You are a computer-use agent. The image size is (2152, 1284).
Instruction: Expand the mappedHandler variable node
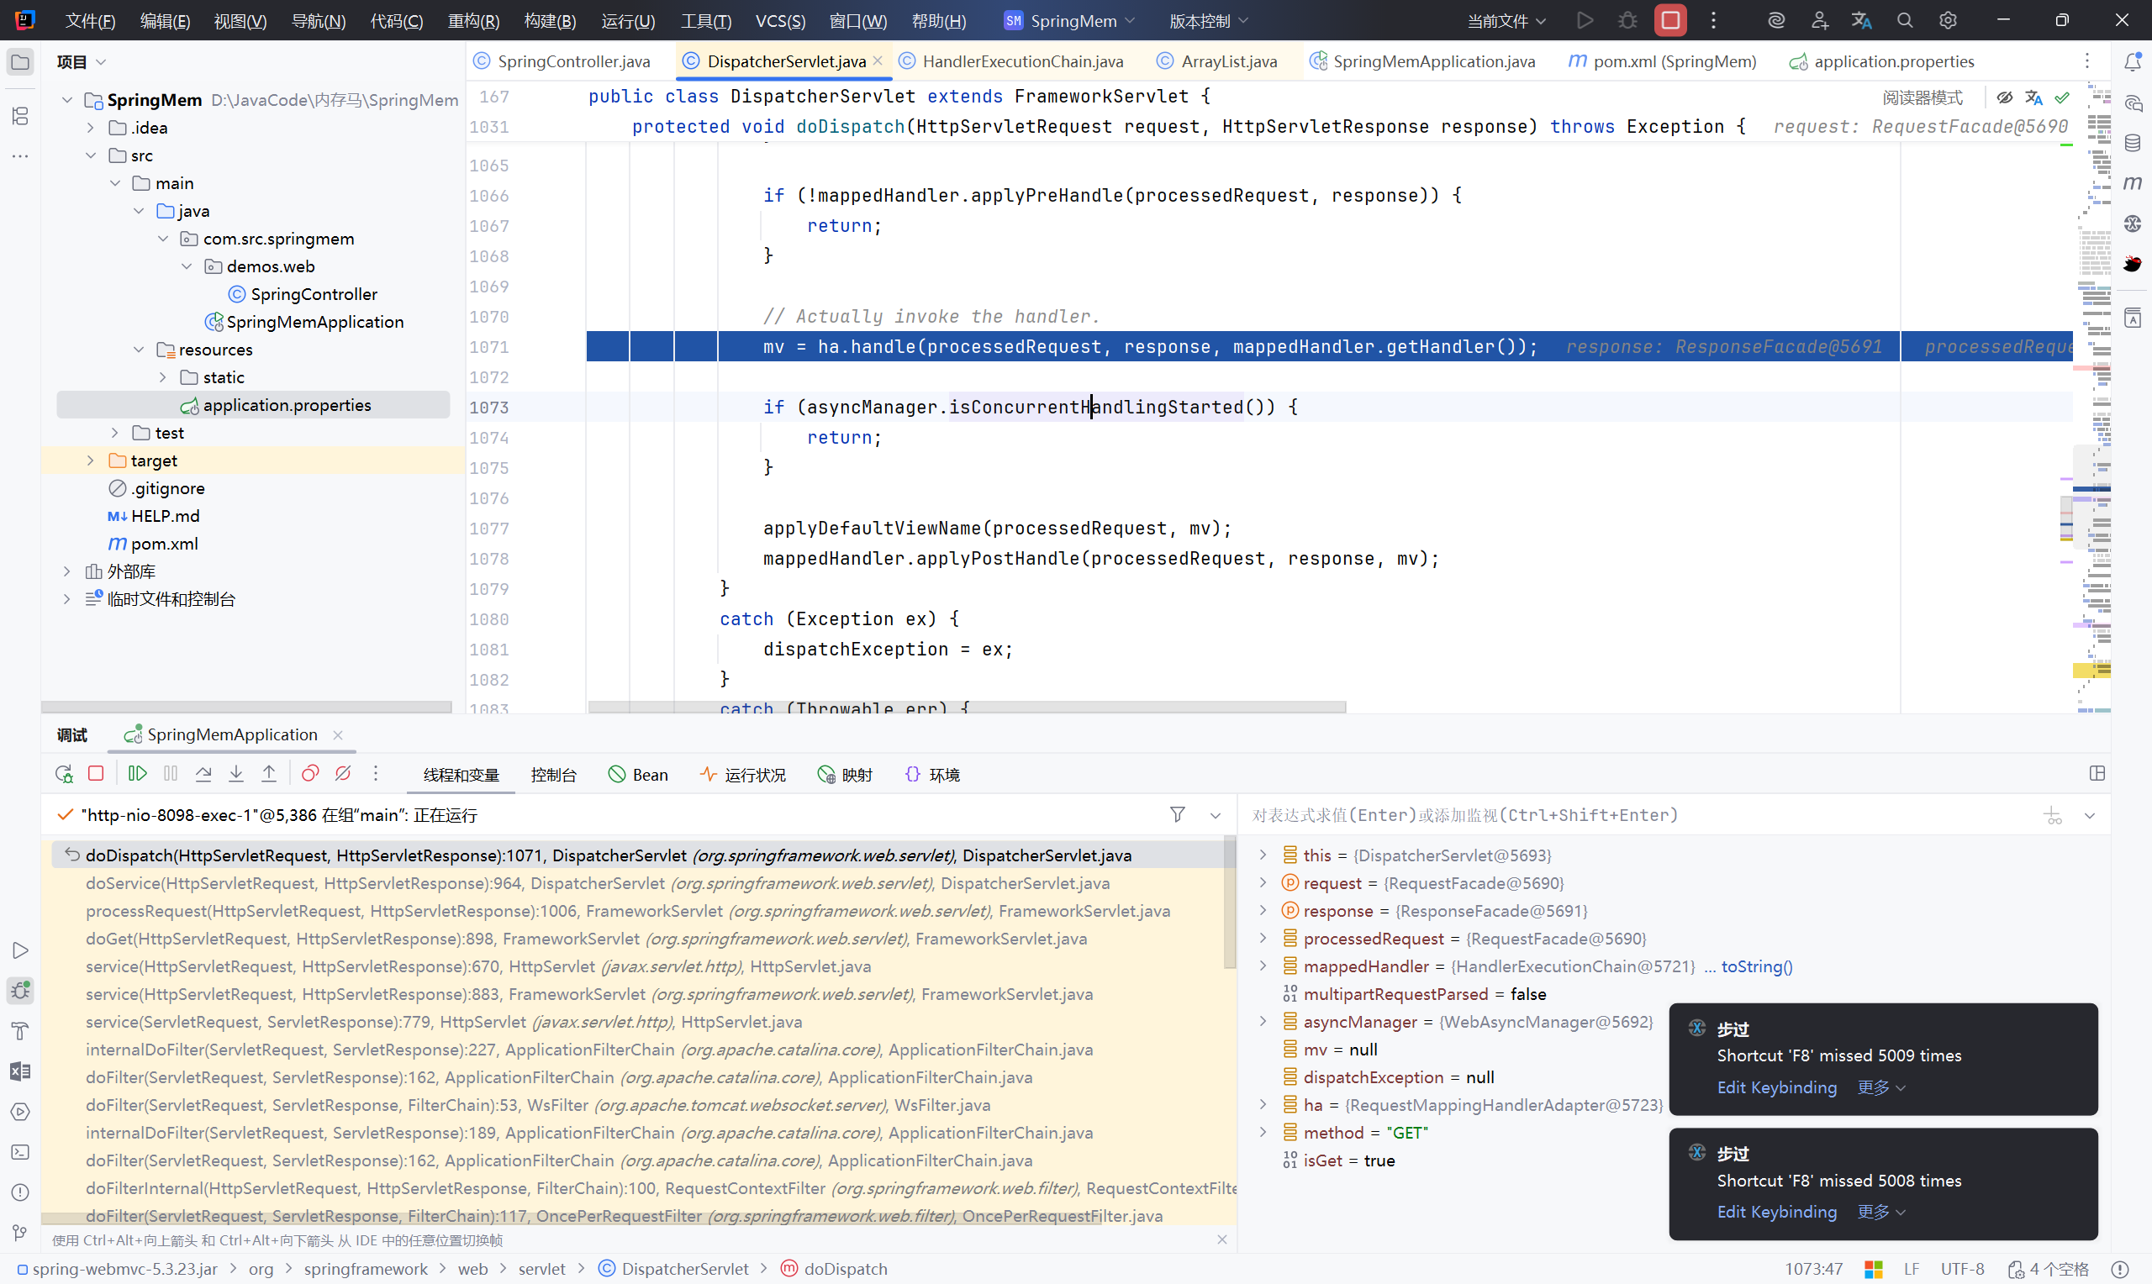1263,966
